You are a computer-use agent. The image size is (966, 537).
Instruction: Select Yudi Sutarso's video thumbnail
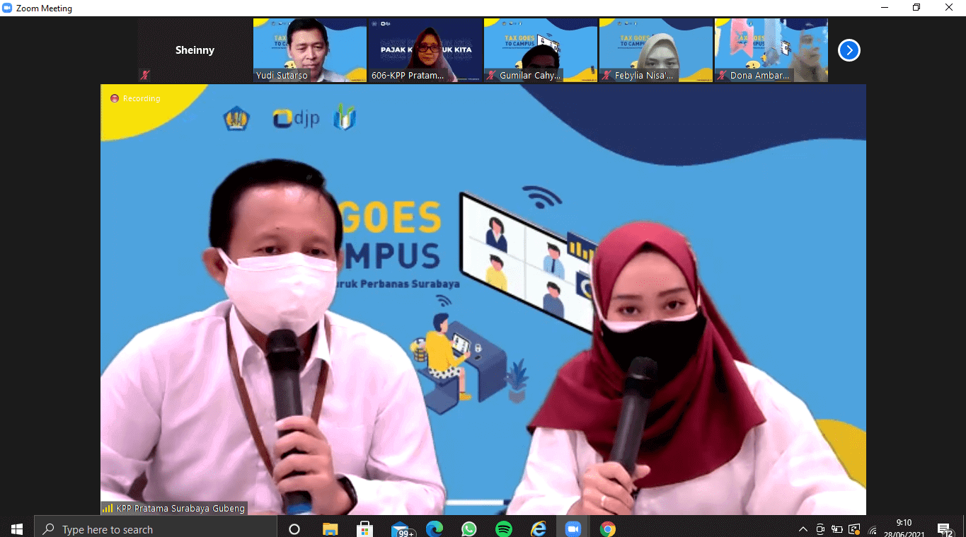pyautogui.click(x=310, y=50)
